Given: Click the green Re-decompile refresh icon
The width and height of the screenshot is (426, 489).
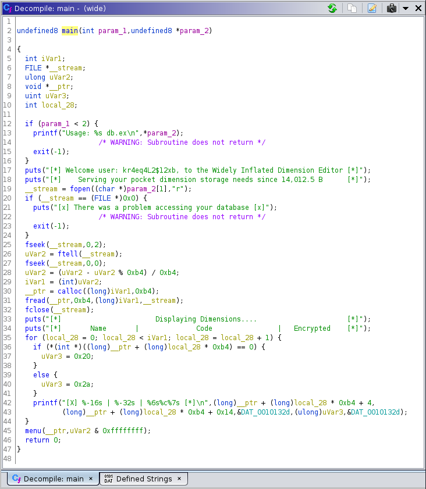Looking at the screenshot, I should (332, 8).
